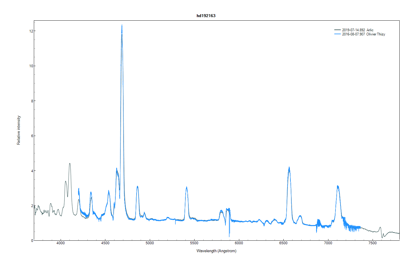Viewport: 412px width, 264px height.
Task: Click the dark gray Arlic legend line swatch
Action: [338, 30]
